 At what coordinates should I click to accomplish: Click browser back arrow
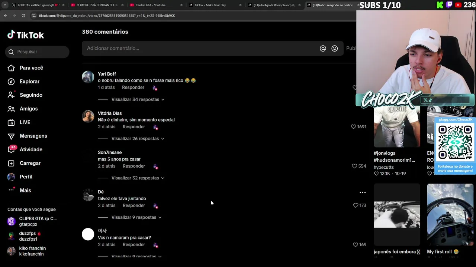pos(6,16)
